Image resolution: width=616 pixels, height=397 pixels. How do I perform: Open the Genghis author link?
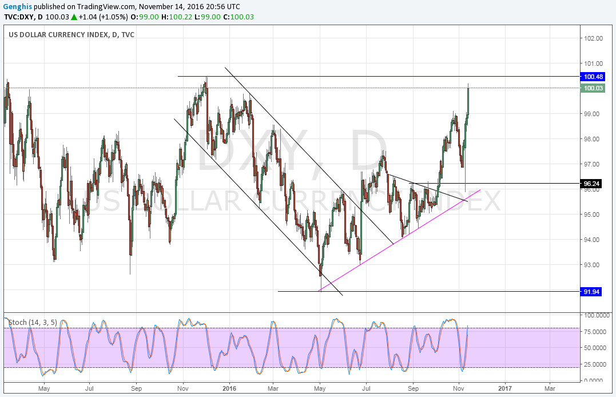[18, 7]
